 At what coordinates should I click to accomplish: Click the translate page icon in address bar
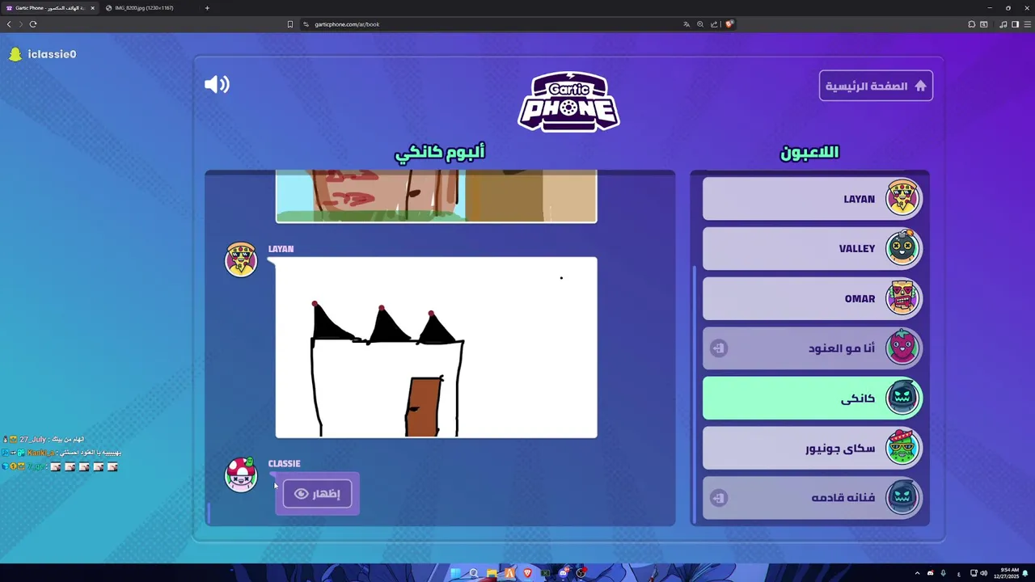(686, 24)
